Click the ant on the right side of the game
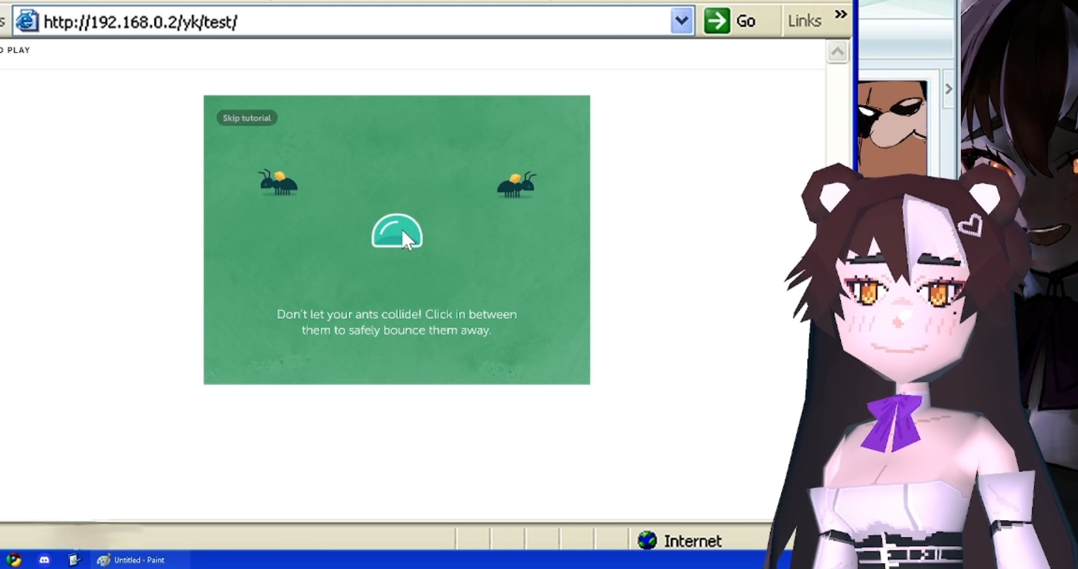The image size is (1078, 569). pos(517,185)
